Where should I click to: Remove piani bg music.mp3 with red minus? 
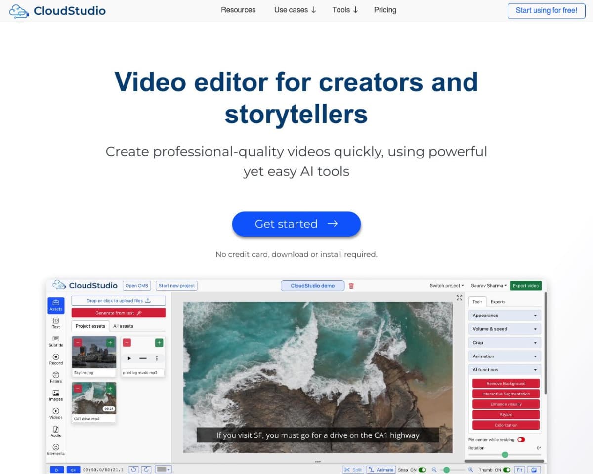(x=127, y=342)
